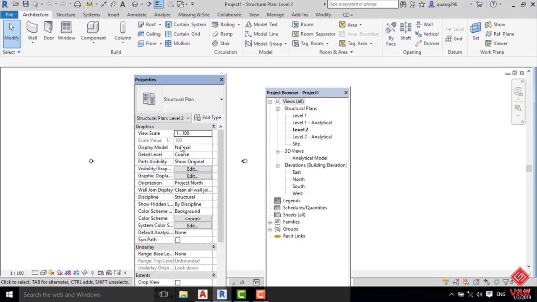Click the Room Separator tool
The height and width of the screenshot is (302, 537).
pyautogui.click(x=314, y=34)
